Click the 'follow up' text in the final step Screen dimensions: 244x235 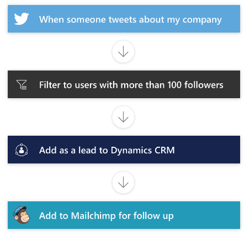[153, 216]
